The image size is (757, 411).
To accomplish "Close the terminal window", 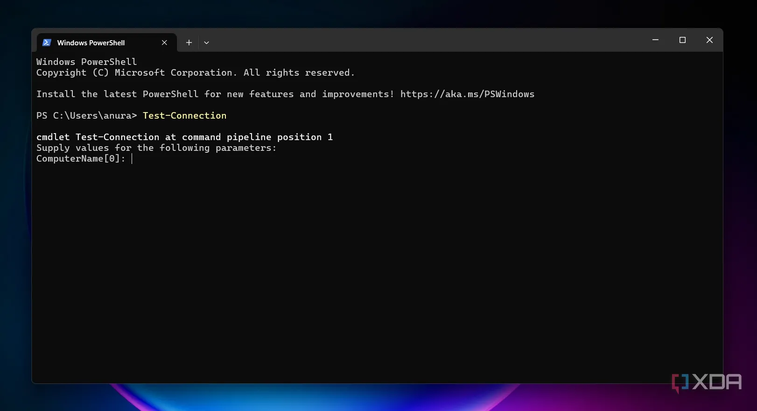I will 709,40.
